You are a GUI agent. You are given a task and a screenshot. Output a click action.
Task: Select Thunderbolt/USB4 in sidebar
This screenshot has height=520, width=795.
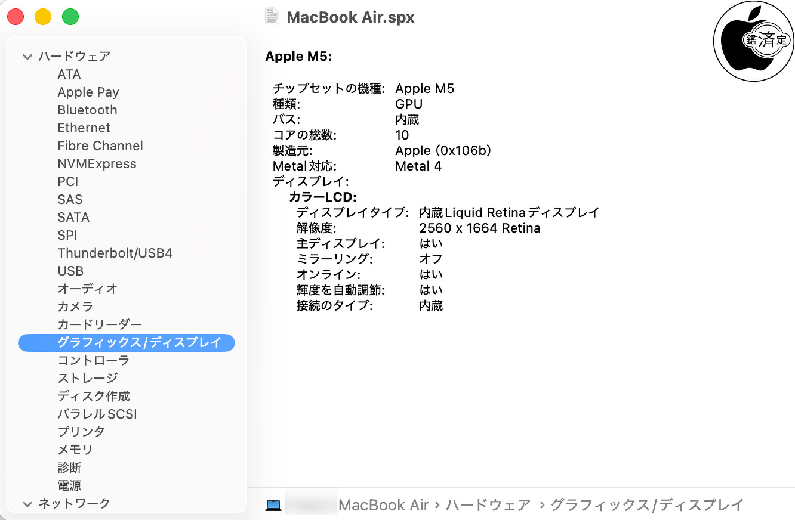click(115, 253)
